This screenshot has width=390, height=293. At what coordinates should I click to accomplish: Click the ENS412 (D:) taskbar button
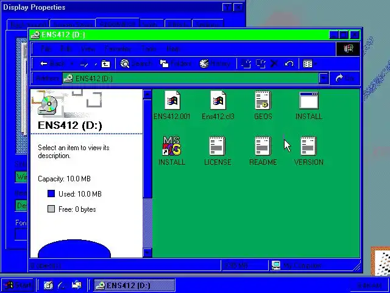(134, 285)
